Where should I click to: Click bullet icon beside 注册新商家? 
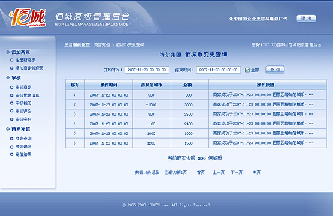click(12, 60)
